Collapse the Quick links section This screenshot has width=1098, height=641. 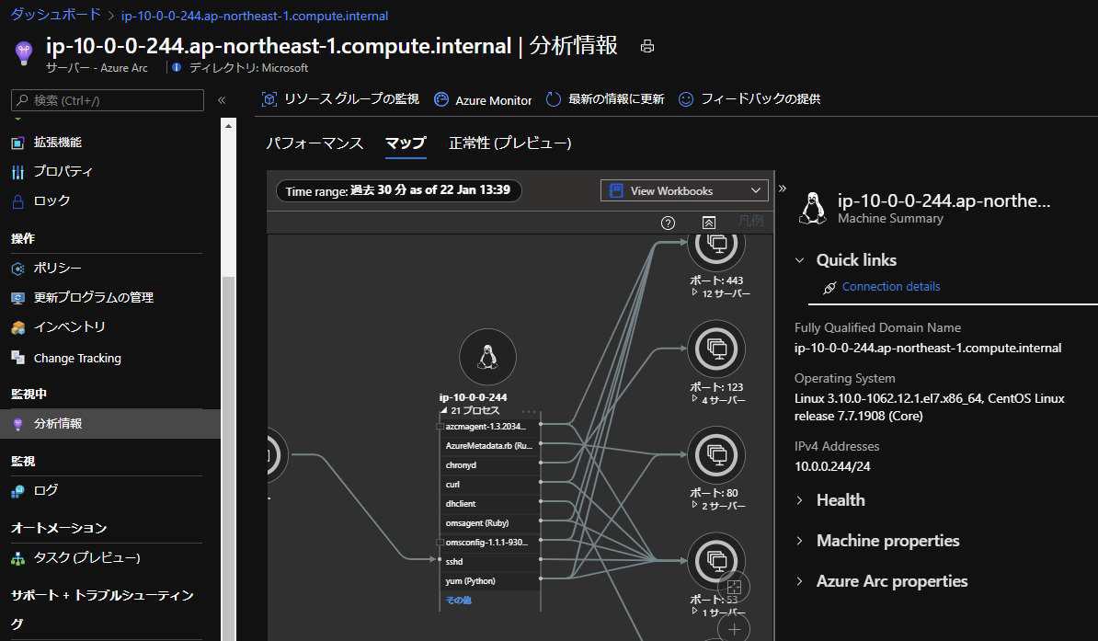[800, 260]
